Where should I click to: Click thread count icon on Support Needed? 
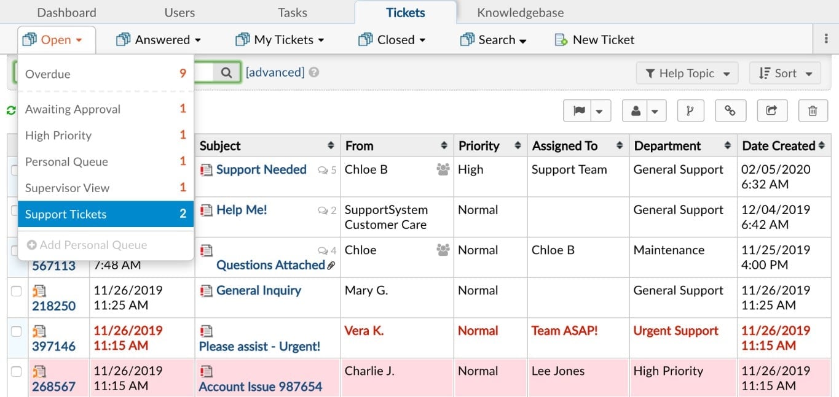pos(323,171)
